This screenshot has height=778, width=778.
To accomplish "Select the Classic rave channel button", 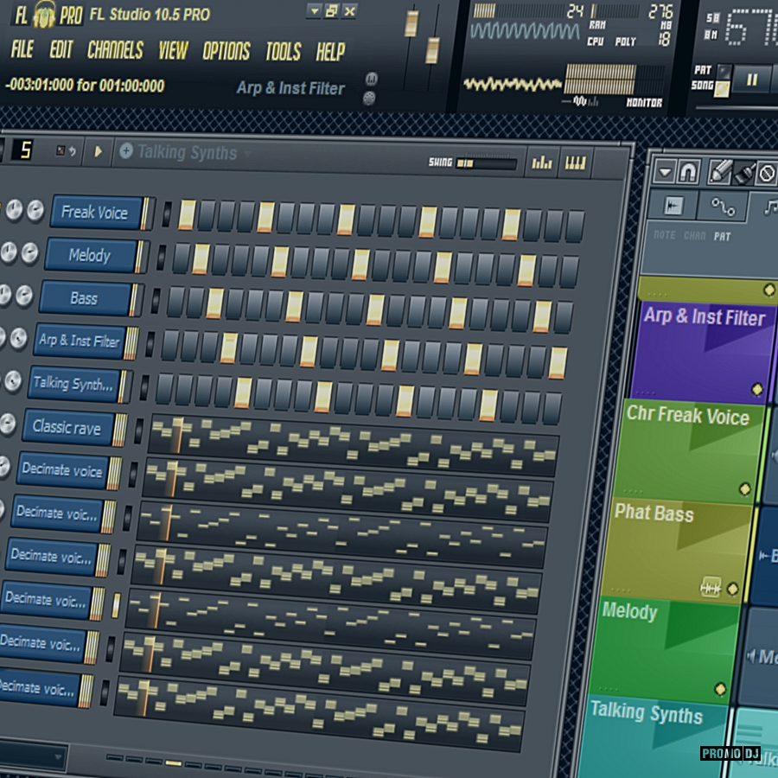I will point(67,427).
